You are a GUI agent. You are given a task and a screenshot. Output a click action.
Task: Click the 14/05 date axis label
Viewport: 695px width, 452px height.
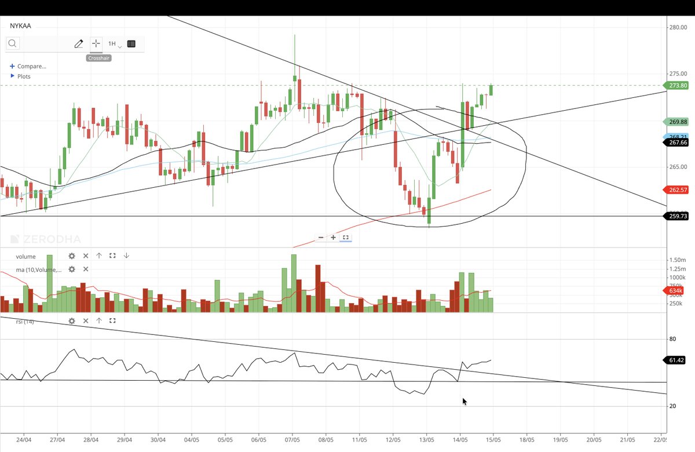click(x=460, y=440)
